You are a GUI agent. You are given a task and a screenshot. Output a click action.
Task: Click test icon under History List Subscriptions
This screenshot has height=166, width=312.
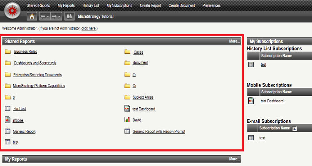pyautogui.click(x=251, y=64)
